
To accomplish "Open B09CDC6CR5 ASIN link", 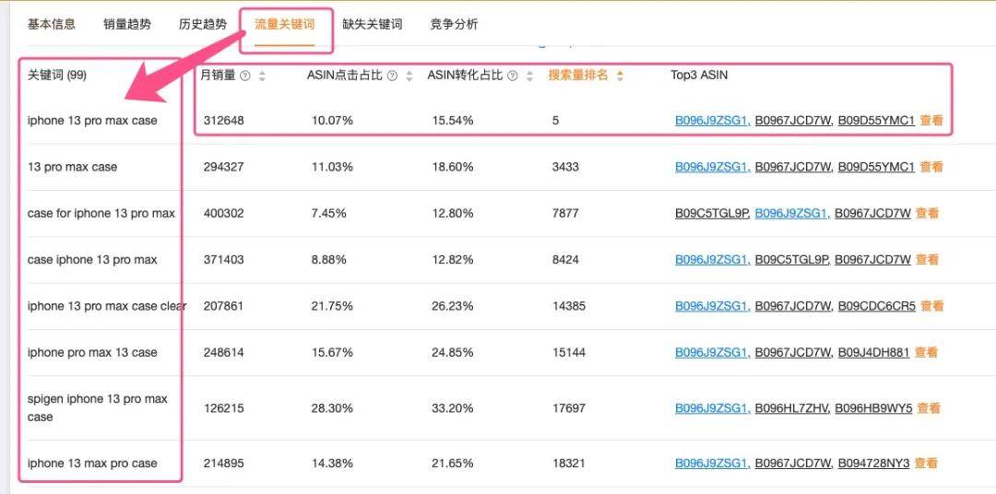I will (x=877, y=306).
